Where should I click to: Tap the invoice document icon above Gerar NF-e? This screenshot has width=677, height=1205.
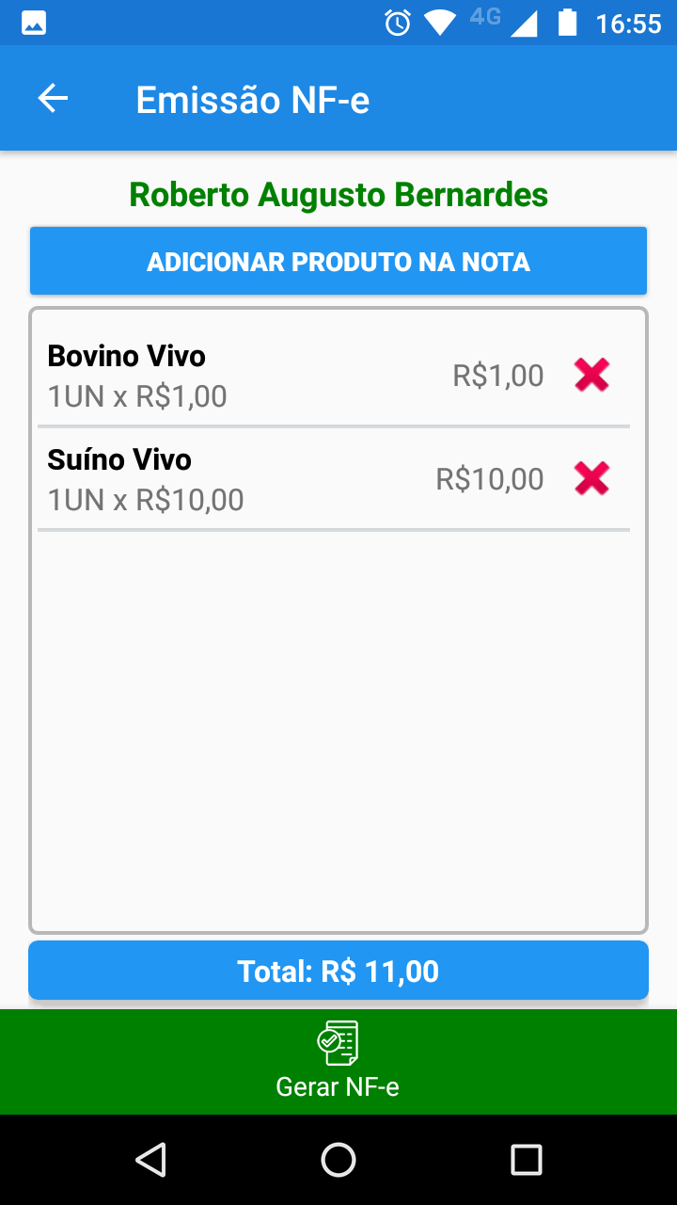tap(338, 1042)
